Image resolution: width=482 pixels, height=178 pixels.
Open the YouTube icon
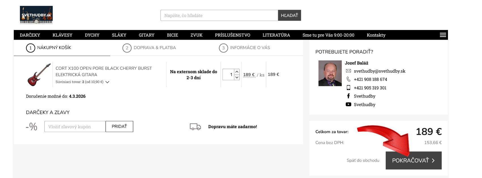[348, 104]
